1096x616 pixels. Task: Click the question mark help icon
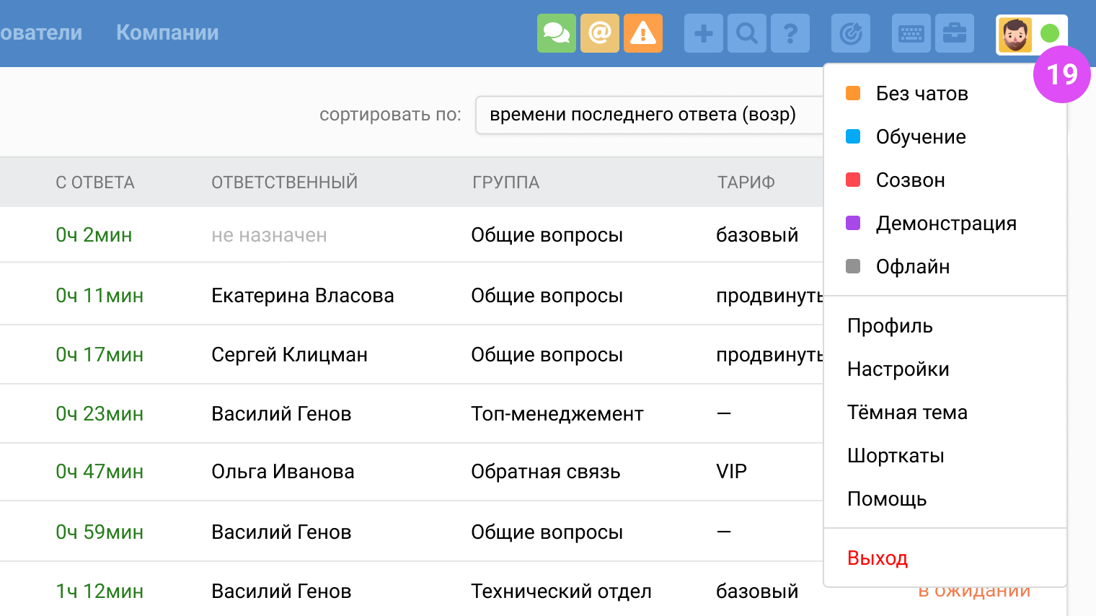pos(790,33)
